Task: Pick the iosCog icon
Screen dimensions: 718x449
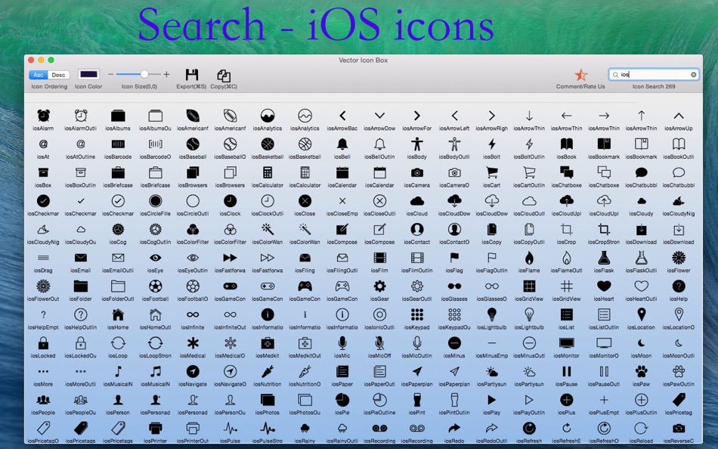Action: point(118,229)
